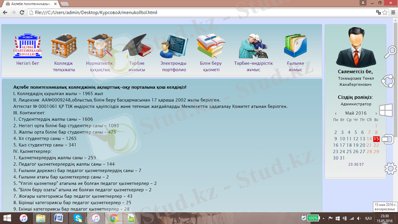
Task: Click the Электронды портфолио menu label
Action: [174, 67]
